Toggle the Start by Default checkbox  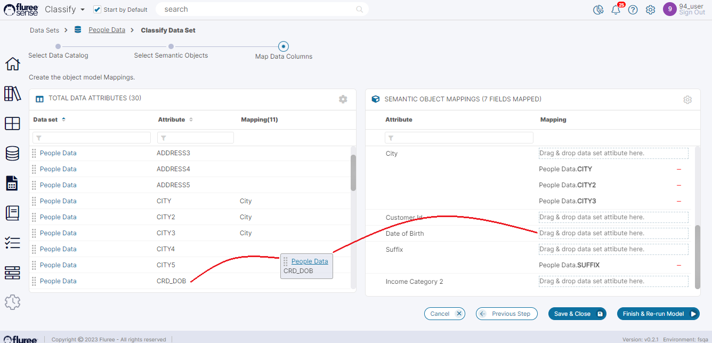point(97,10)
